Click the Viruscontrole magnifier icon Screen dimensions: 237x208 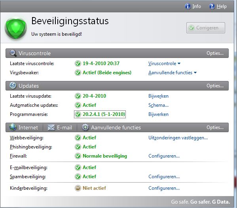pyautogui.click(x=13, y=53)
